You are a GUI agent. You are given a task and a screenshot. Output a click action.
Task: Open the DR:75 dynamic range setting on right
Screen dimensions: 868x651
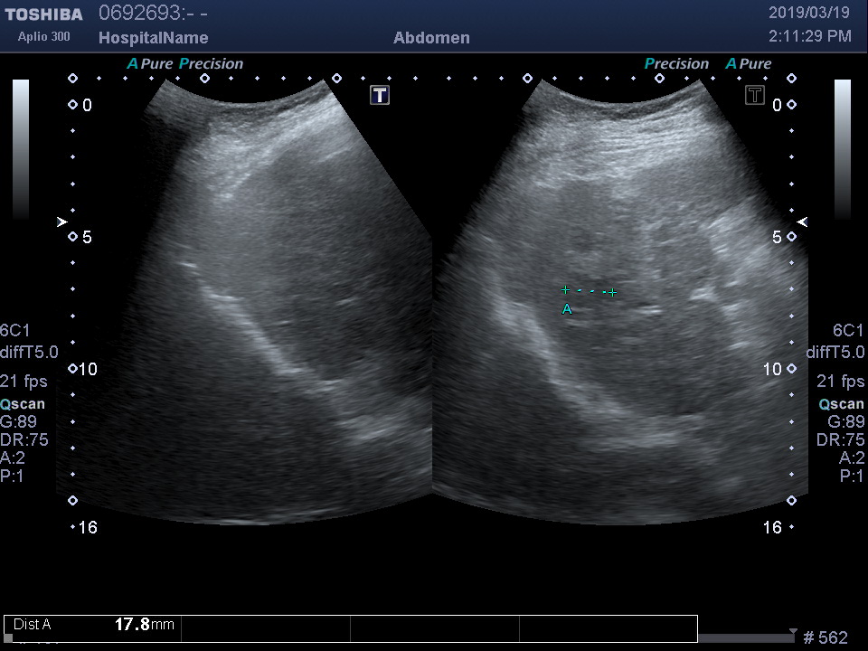840,440
